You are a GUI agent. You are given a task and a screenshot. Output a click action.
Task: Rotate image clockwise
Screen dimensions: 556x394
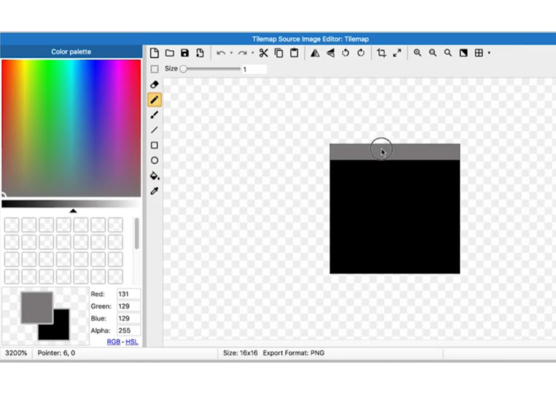(x=361, y=53)
